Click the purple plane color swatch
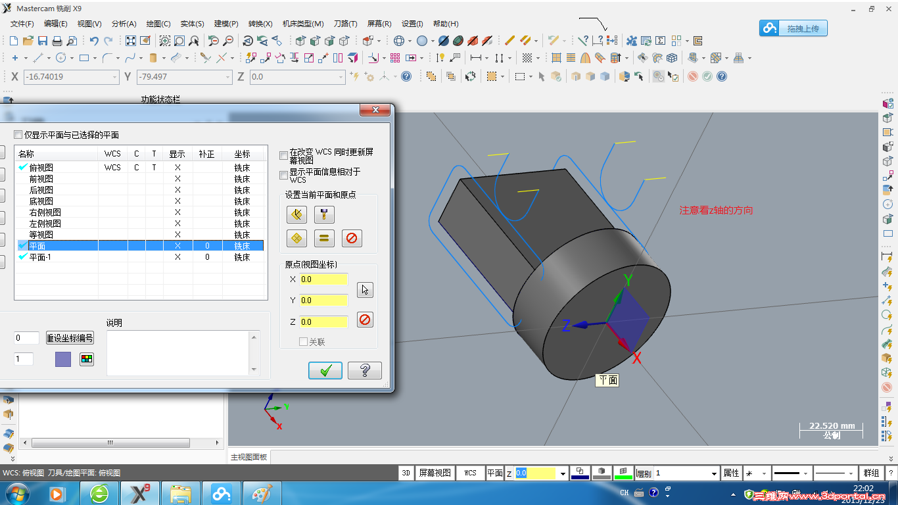 pyautogui.click(x=62, y=359)
